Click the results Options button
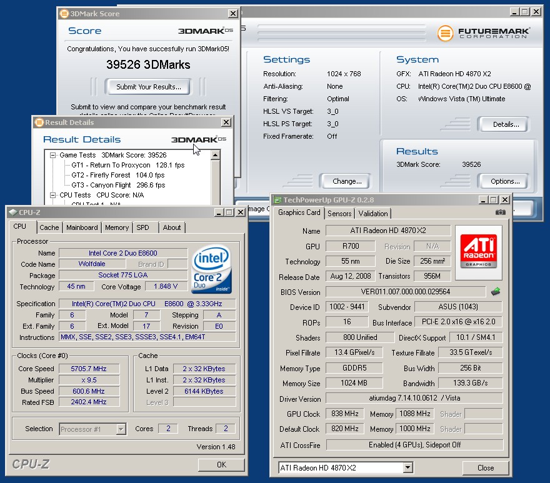The height and width of the screenshot is (483, 550). (505, 181)
